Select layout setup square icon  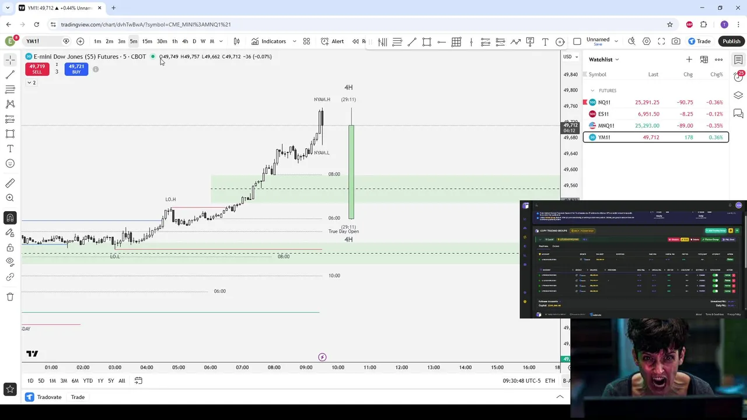(x=577, y=41)
